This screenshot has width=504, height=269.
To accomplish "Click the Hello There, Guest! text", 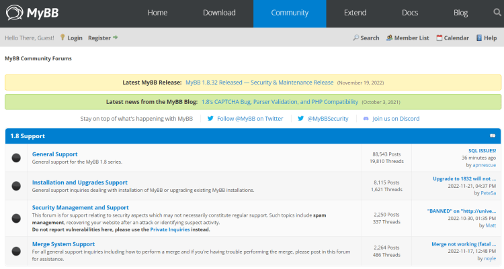I will tap(30, 38).
